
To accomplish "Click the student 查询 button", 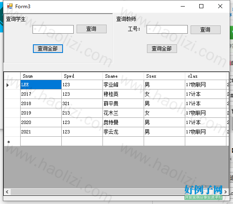I will click(x=91, y=29).
